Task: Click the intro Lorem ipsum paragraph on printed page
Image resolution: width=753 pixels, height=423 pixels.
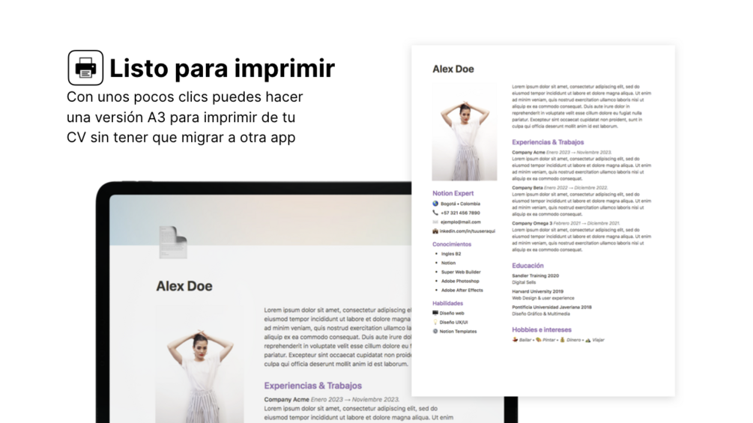Action: (581, 106)
